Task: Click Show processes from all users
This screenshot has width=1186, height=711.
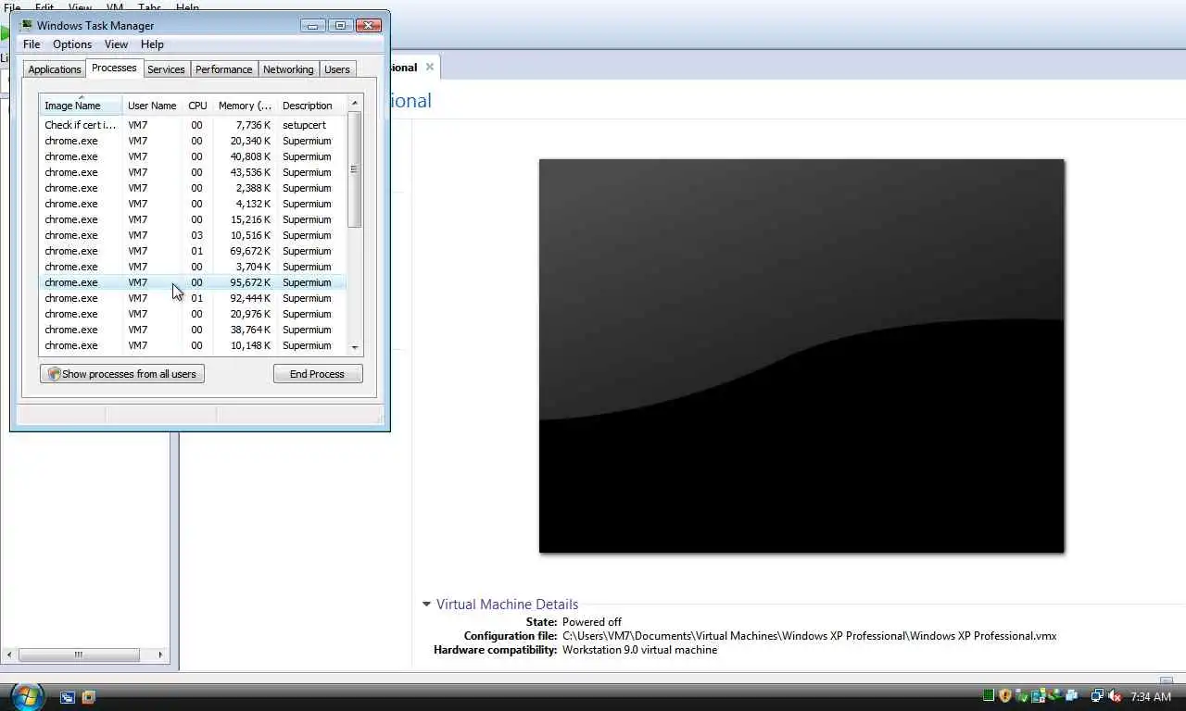Action: pos(122,374)
